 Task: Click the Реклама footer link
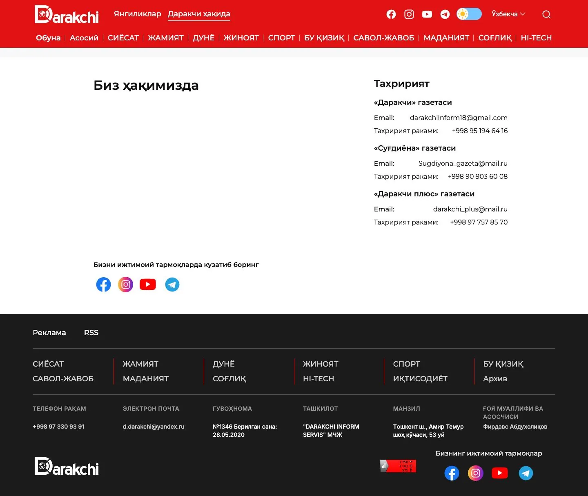click(x=49, y=333)
